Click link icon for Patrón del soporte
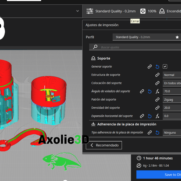 tap(157, 100)
